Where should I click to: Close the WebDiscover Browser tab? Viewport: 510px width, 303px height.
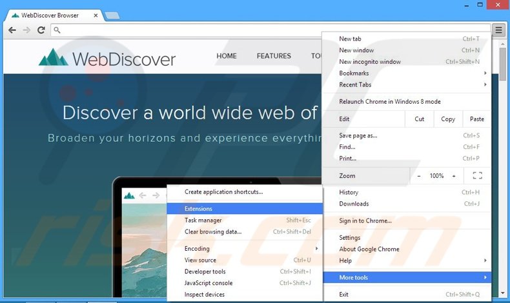tap(96, 15)
